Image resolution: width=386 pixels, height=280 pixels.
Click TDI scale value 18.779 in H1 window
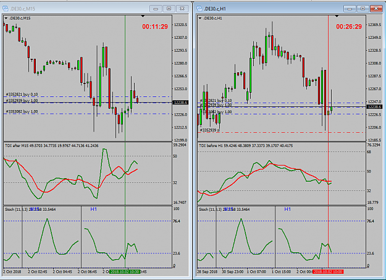coord(373,203)
